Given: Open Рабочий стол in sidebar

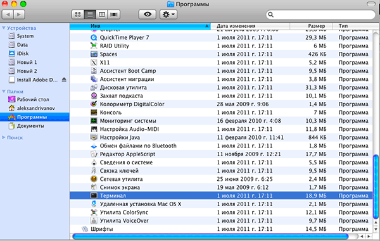Looking at the screenshot, I should point(28,99).
